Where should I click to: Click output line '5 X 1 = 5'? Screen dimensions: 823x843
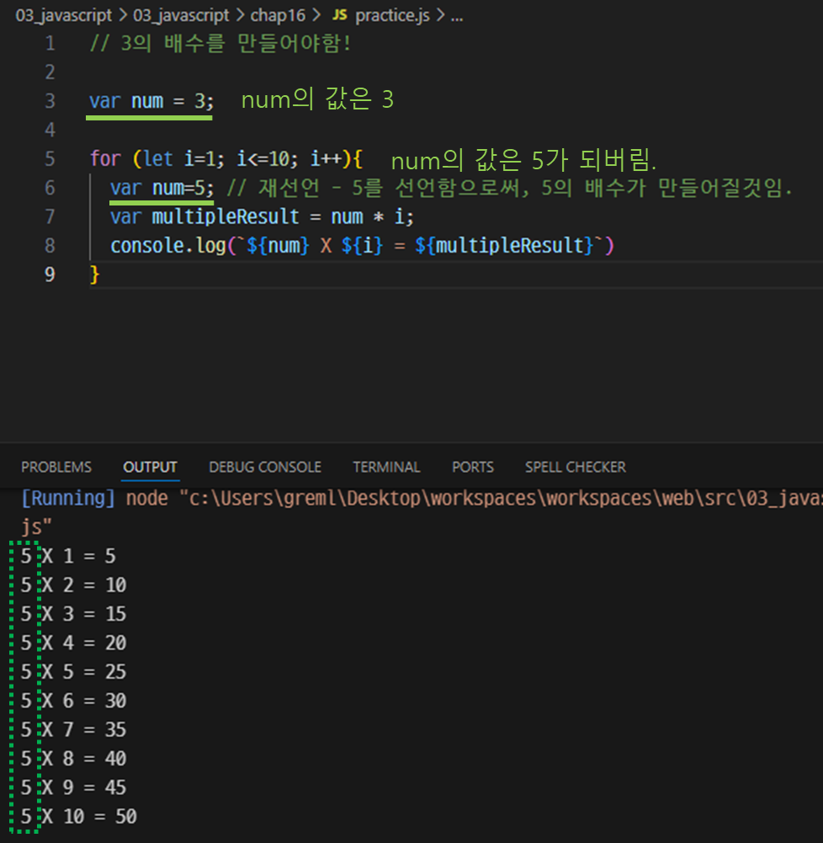click(x=68, y=556)
